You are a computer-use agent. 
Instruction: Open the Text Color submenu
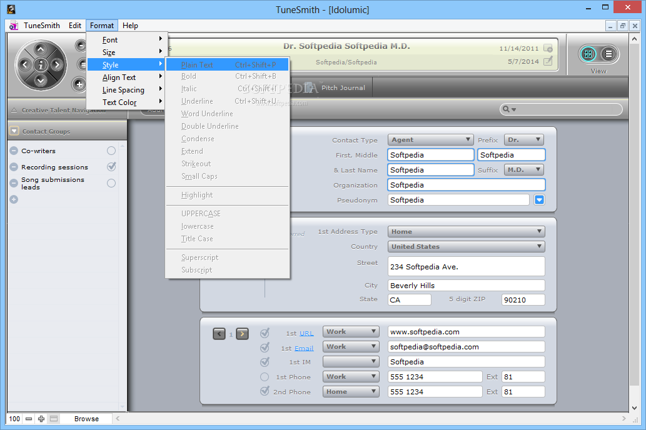tap(128, 102)
